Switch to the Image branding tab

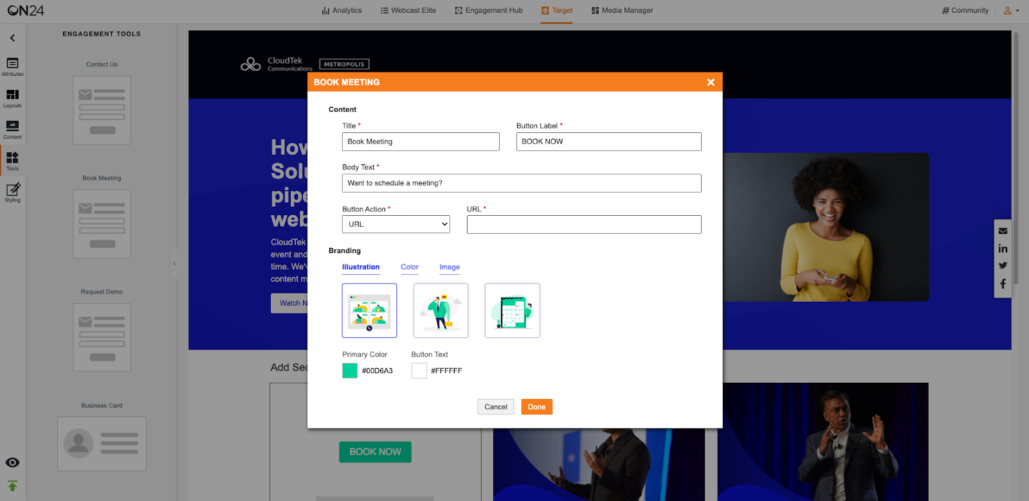(450, 267)
